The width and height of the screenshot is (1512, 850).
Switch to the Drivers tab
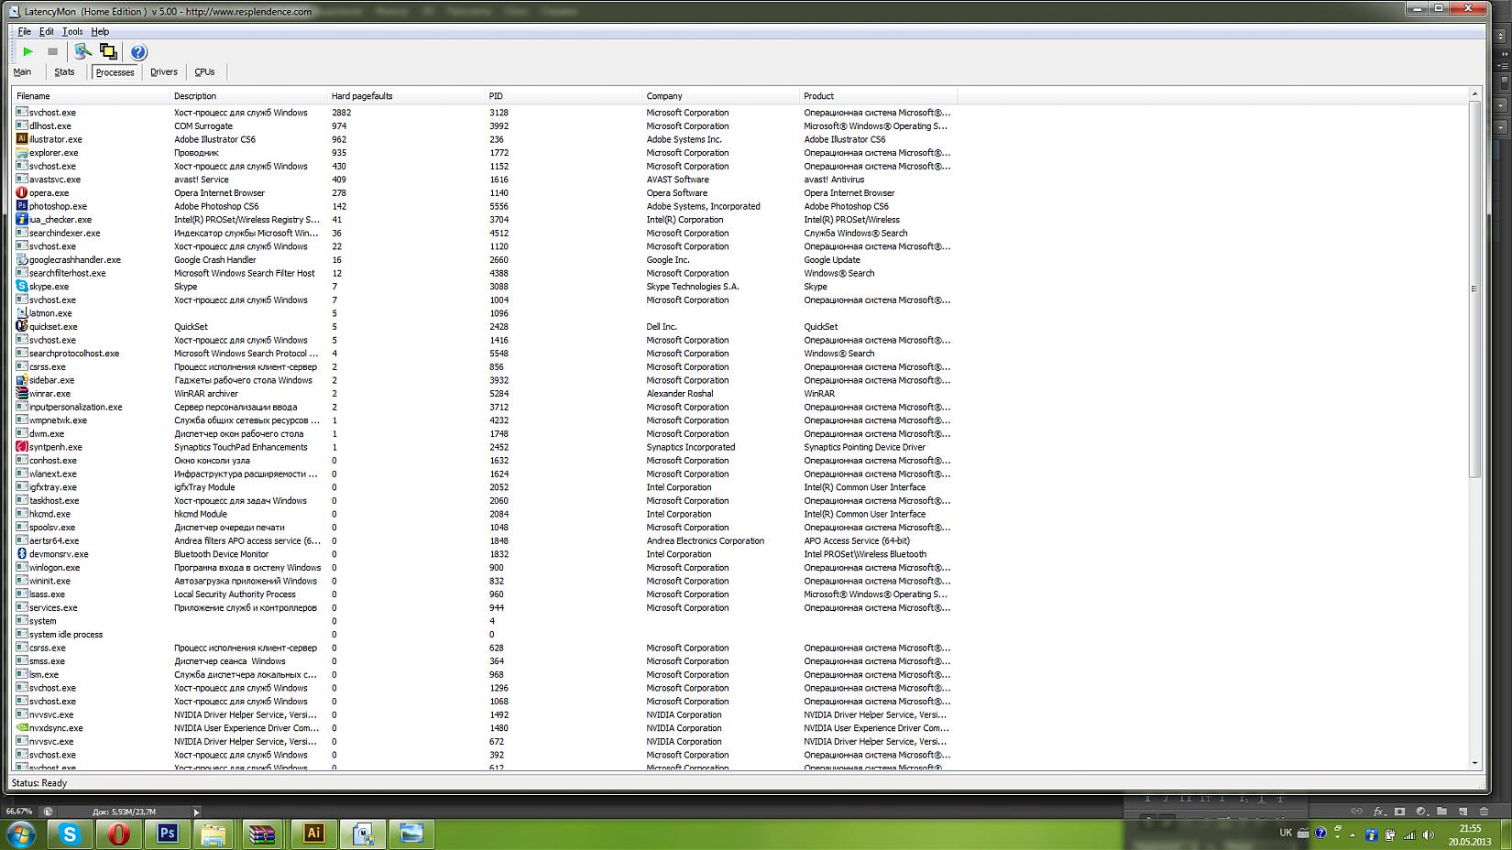[x=164, y=71]
